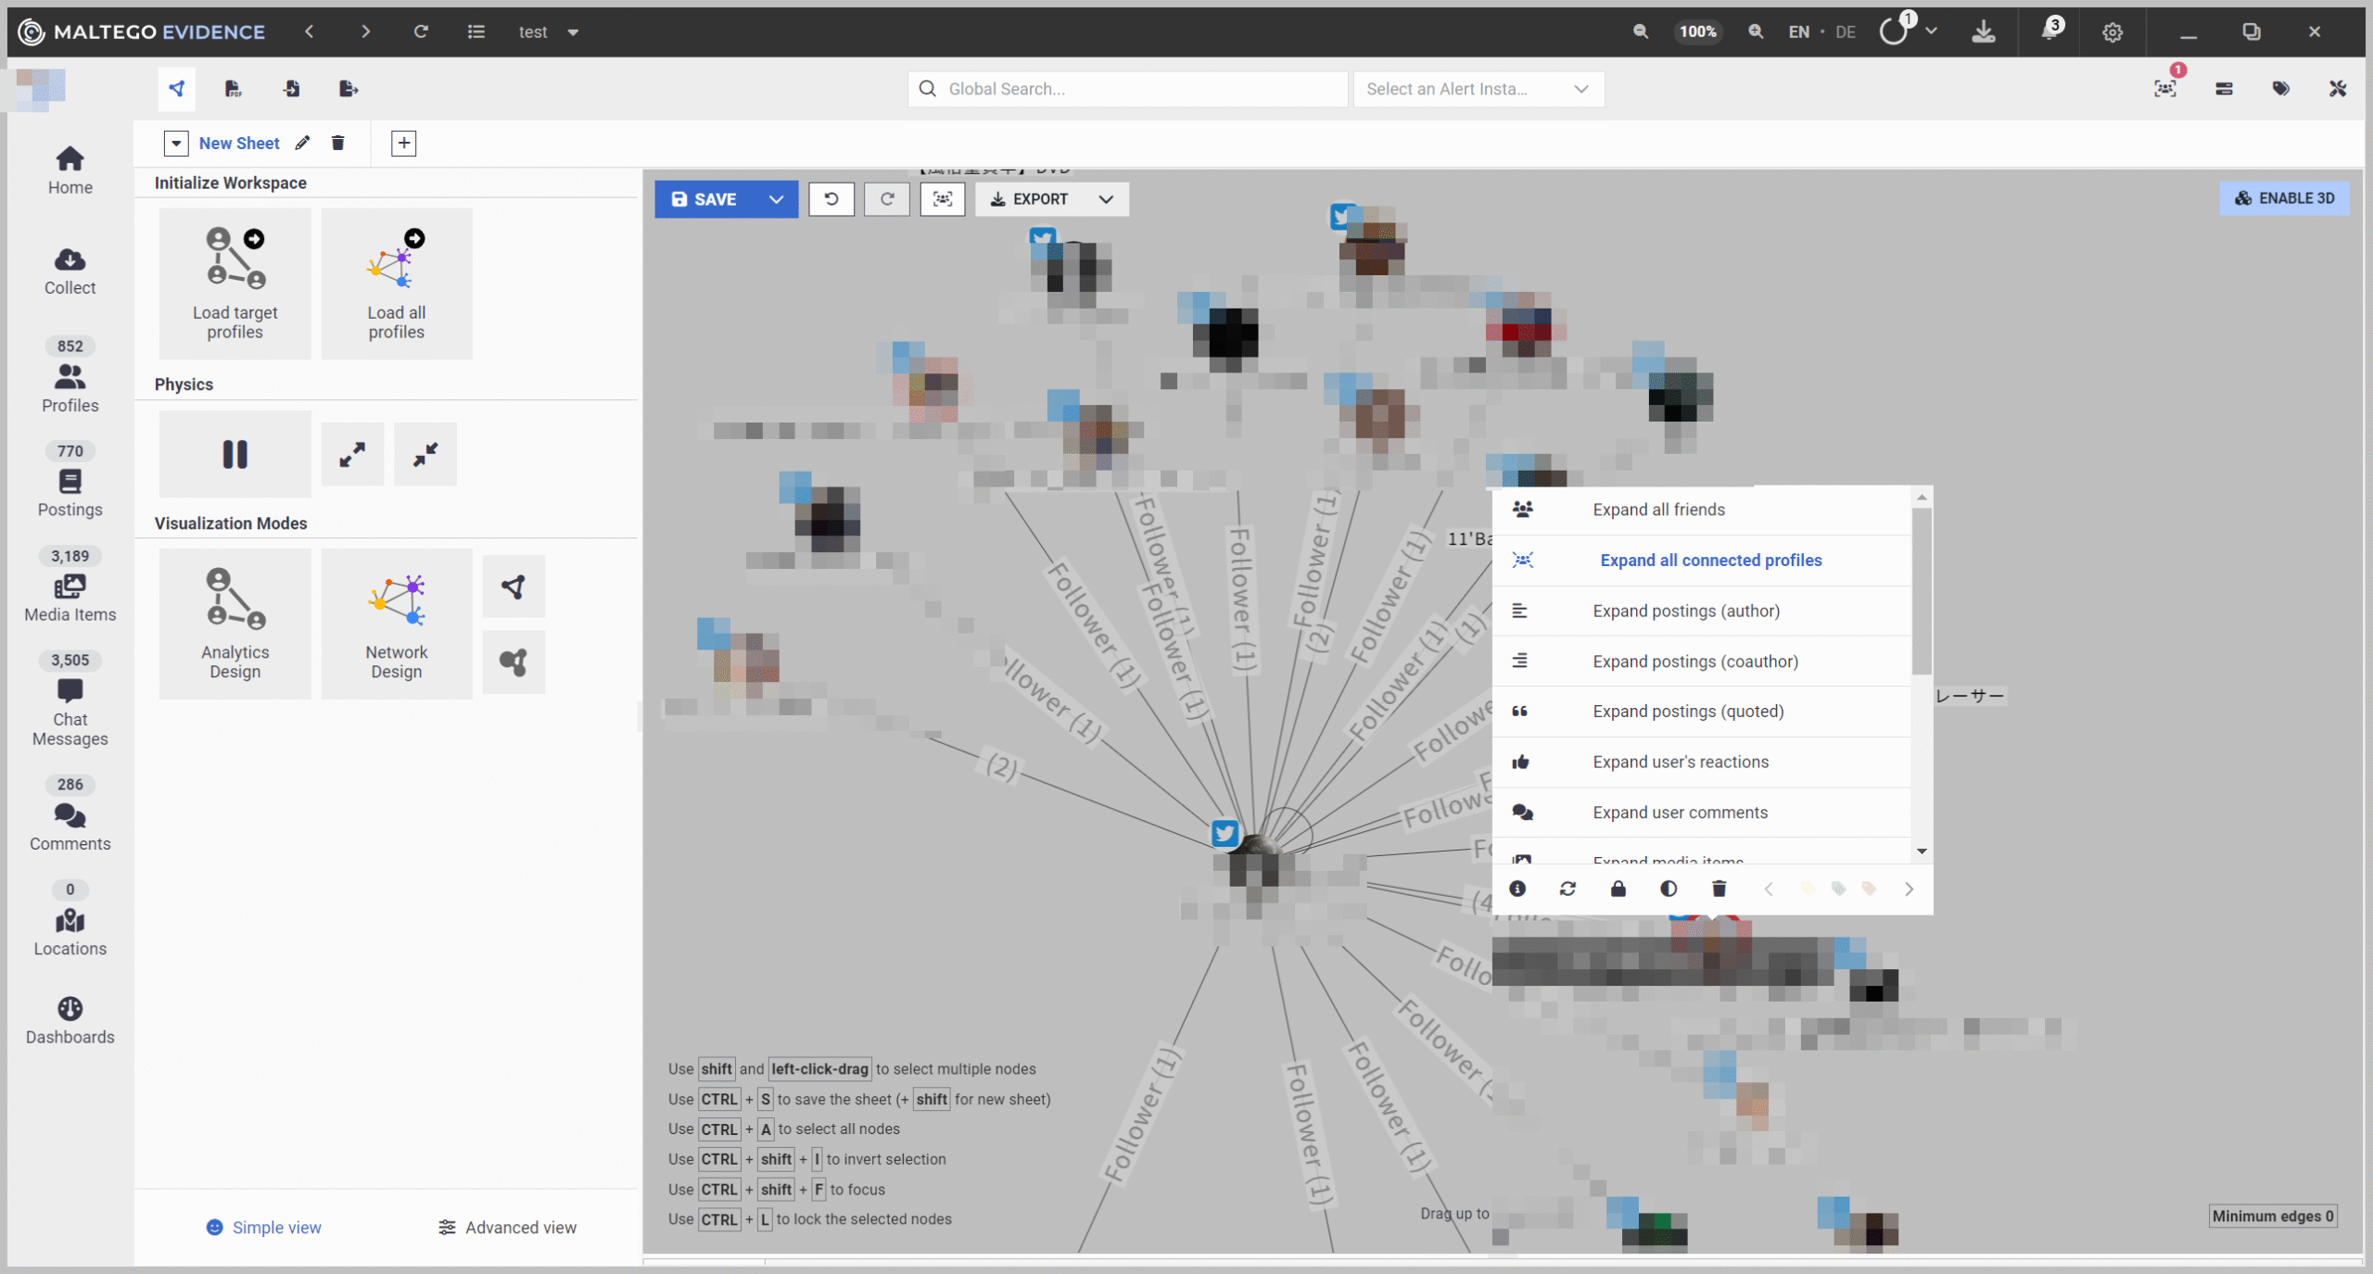Open the application settings gear

2113,32
